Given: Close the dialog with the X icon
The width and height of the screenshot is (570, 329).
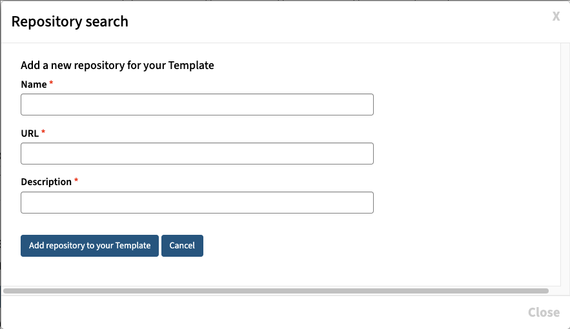Looking at the screenshot, I should click(x=556, y=16).
